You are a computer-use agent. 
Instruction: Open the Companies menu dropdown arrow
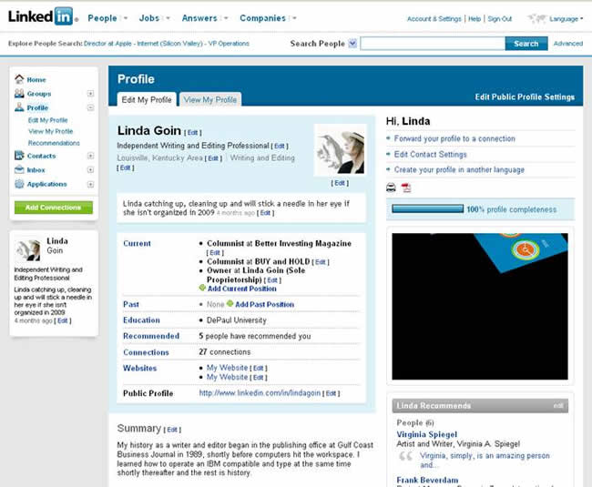click(294, 18)
